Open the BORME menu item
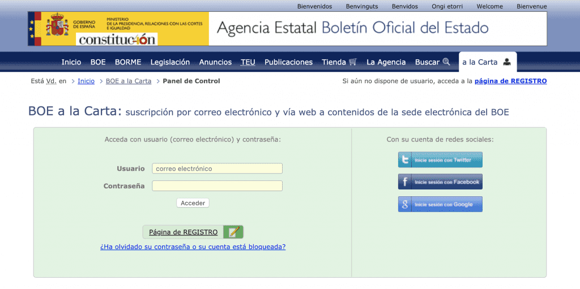The image size is (580, 289). [x=128, y=62]
